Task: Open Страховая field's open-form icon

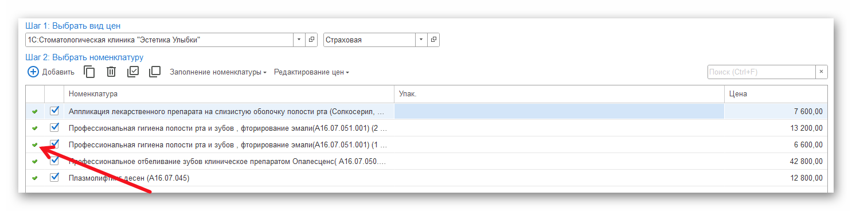Action: (x=433, y=40)
